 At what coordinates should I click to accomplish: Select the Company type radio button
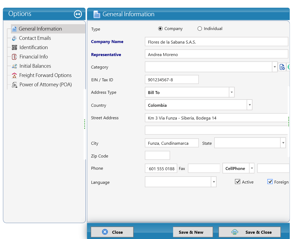point(160,29)
